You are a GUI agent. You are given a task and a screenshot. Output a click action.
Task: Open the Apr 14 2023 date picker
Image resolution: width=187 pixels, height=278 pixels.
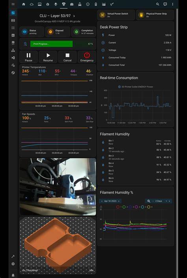[x=110, y=201]
